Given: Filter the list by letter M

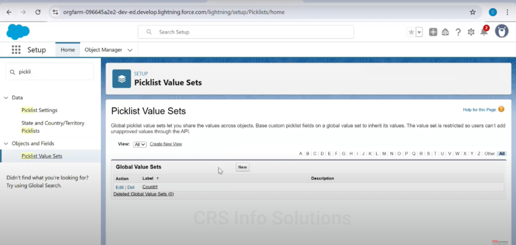Looking at the screenshot, I should [x=384, y=154].
